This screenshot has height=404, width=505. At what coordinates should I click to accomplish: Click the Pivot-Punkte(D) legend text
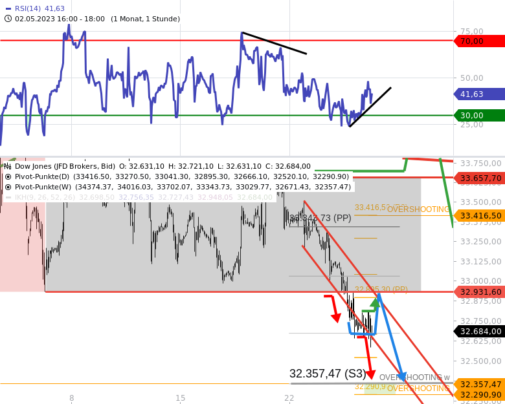pyautogui.click(x=42, y=176)
